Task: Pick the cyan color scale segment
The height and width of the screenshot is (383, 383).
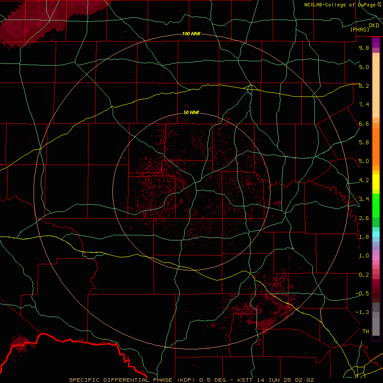Action: [376, 234]
